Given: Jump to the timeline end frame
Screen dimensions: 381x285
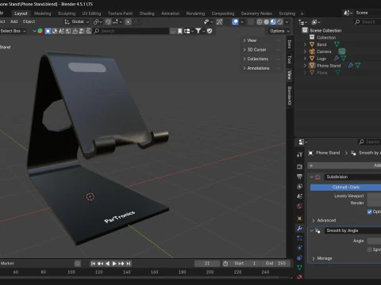Looking at the screenshot, I should click(129, 264).
